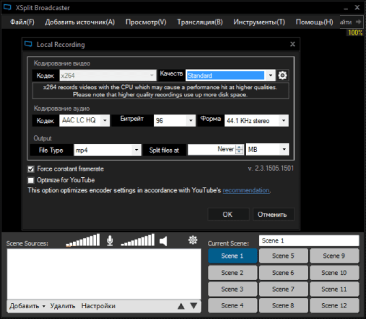366x319 pixels.
Task: Open the Инструменты(T) menu
Action: (259, 22)
